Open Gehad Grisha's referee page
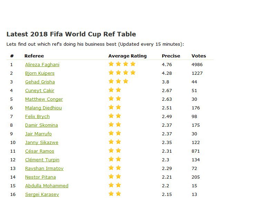This screenshot has width=263, height=198. (40, 82)
